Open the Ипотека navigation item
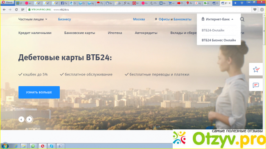Image resolution: width=266 pixels, height=149 pixels. click(115, 33)
